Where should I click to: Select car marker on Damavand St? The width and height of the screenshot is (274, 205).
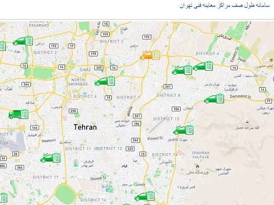(x=214, y=99)
